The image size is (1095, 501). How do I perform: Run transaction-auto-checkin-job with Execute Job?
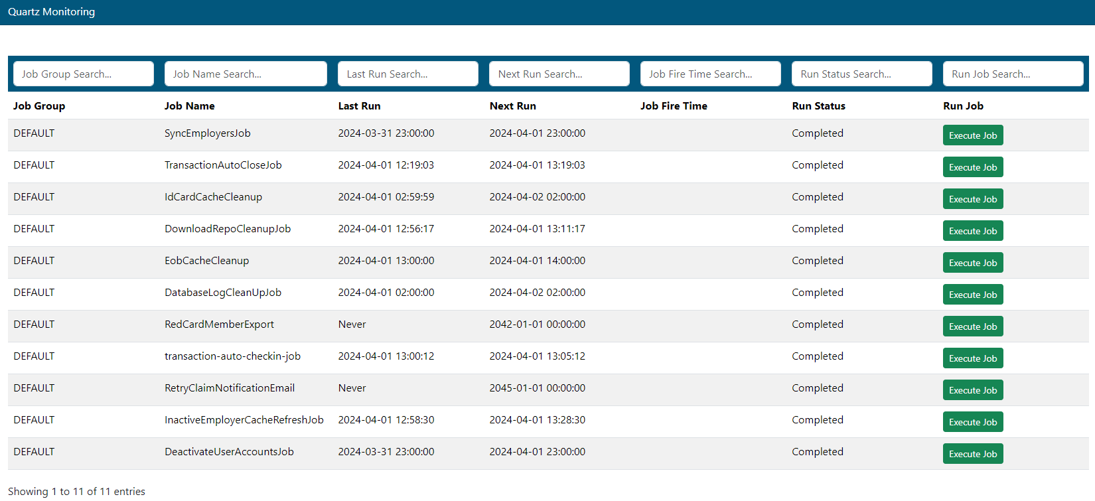coord(972,358)
